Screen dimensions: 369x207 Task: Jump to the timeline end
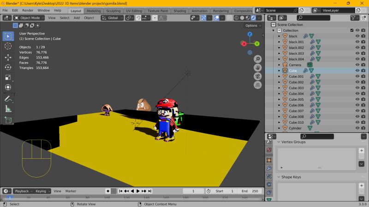coord(150,191)
